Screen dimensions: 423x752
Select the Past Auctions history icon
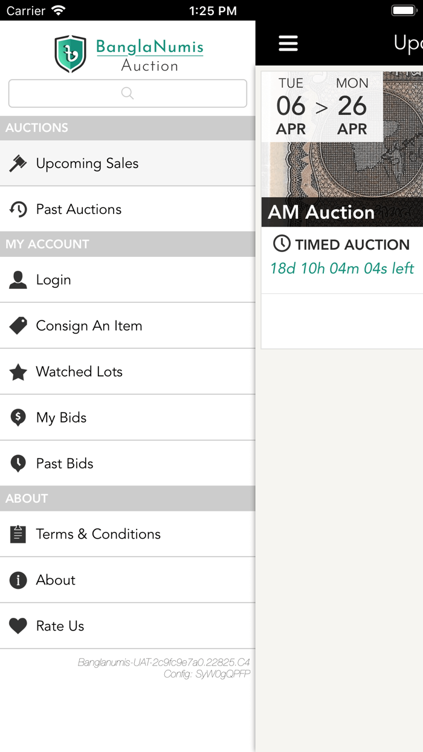(x=19, y=209)
